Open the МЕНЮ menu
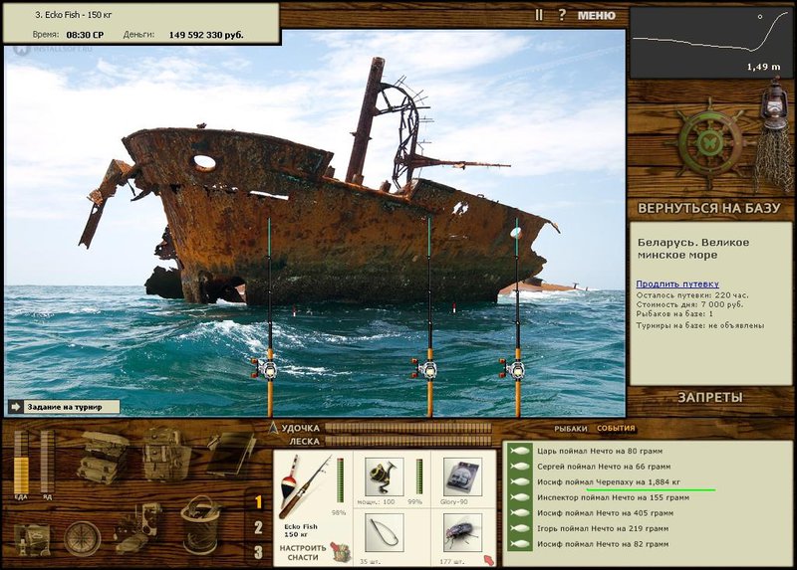This screenshot has width=797, height=570. click(x=596, y=15)
